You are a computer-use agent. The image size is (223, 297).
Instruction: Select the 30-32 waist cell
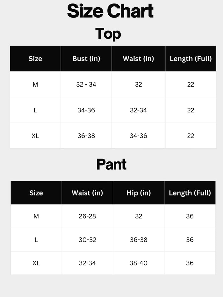(87, 240)
